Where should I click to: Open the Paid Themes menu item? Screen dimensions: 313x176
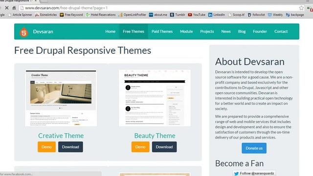click(x=162, y=31)
